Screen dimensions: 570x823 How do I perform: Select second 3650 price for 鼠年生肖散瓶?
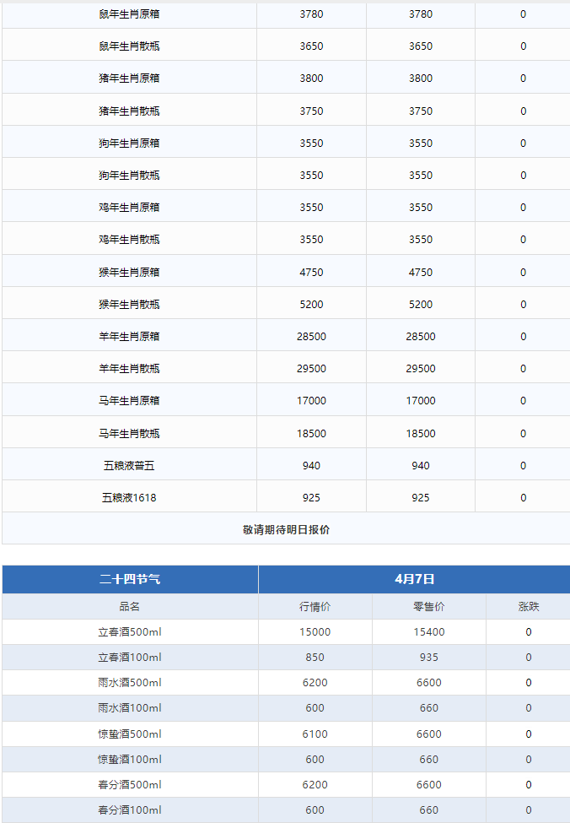[x=421, y=46]
